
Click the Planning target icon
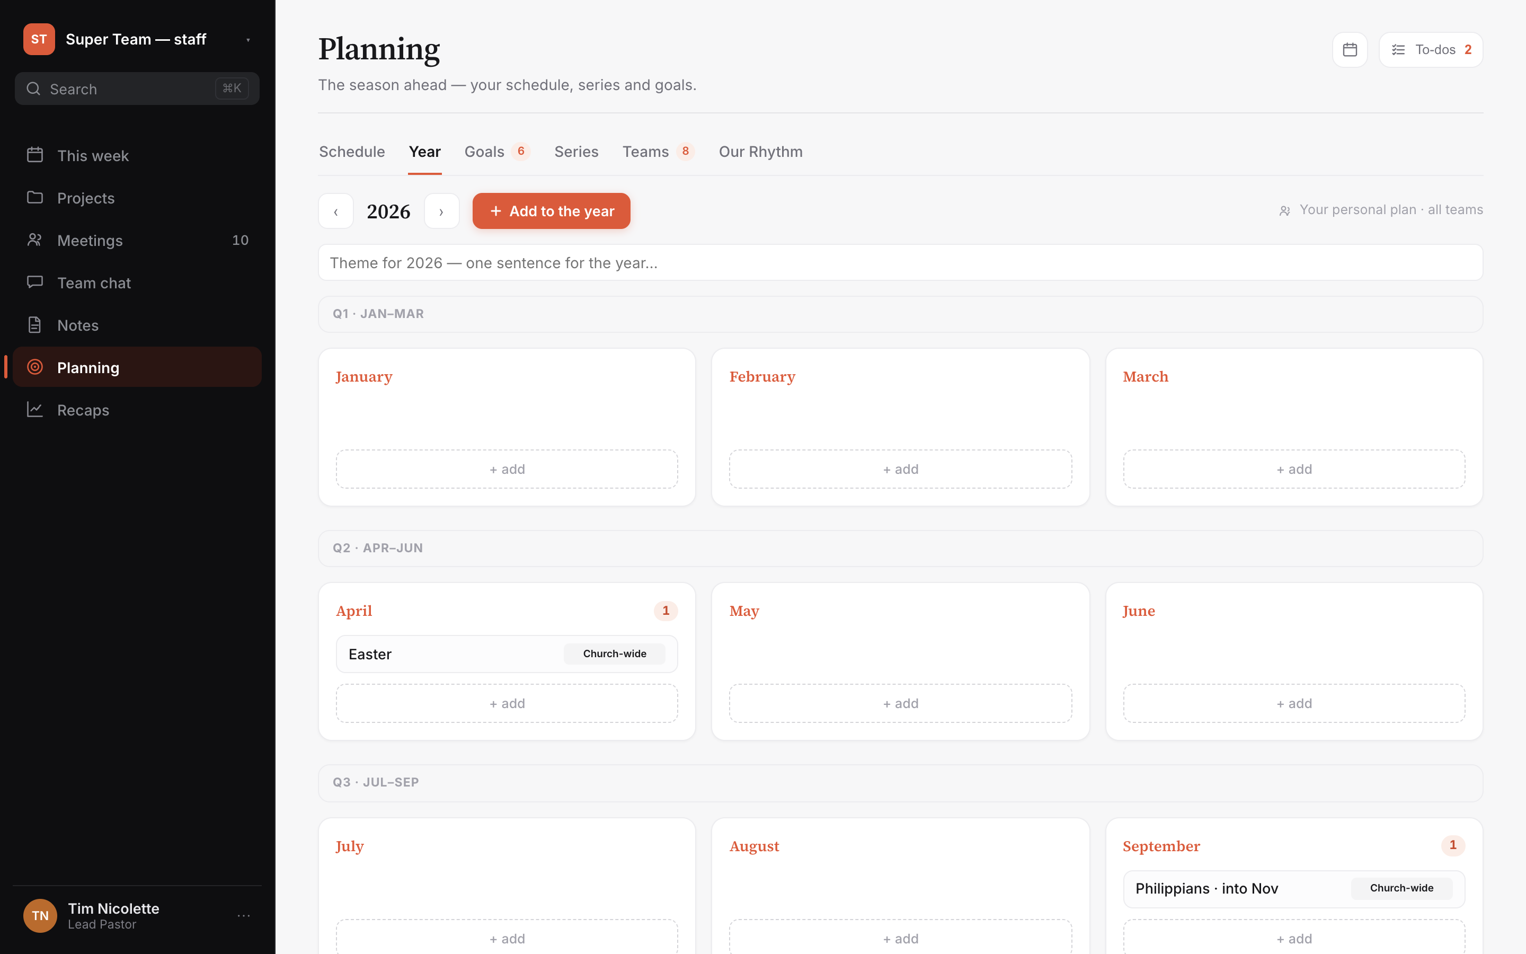34,367
